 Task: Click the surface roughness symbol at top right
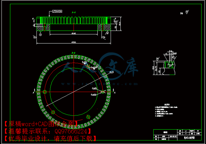pyautogui.click(x=187, y=12)
